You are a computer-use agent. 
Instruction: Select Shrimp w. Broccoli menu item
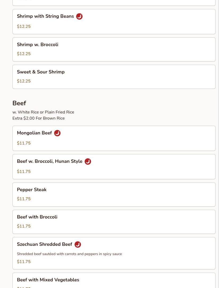(x=114, y=49)
